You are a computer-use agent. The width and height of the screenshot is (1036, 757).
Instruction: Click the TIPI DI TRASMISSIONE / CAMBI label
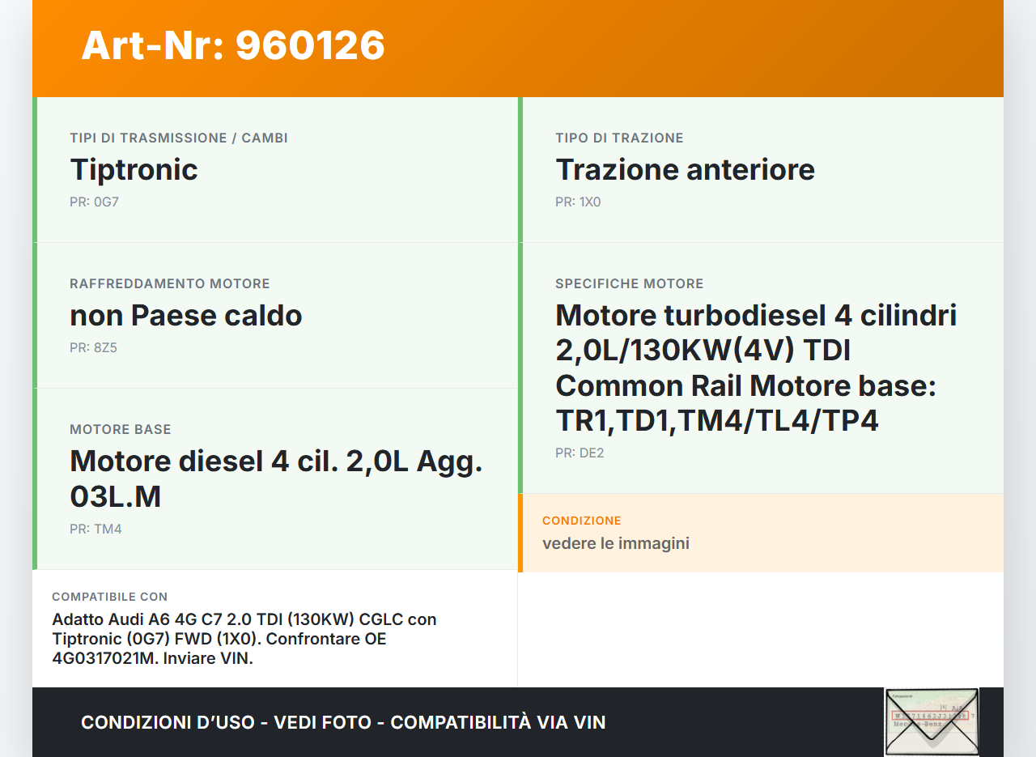(x=179, y=138)
